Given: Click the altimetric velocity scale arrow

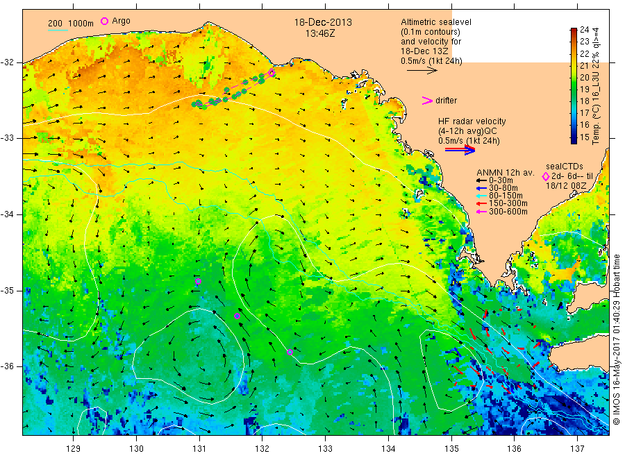Looking at the screenshot, I should click(422, 71).
